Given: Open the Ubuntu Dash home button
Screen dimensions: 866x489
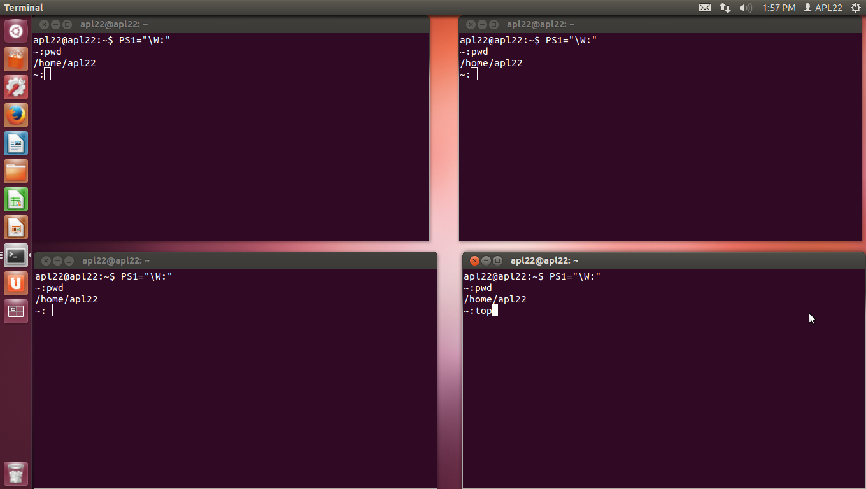Looking at the screenshot, I should (x=16, y=31).
